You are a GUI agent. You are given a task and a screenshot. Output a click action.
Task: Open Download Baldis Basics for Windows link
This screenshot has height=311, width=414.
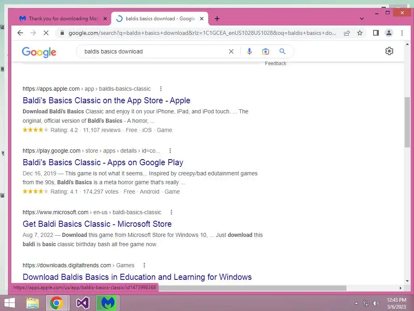pyautogui.click(x=137, y=277)
